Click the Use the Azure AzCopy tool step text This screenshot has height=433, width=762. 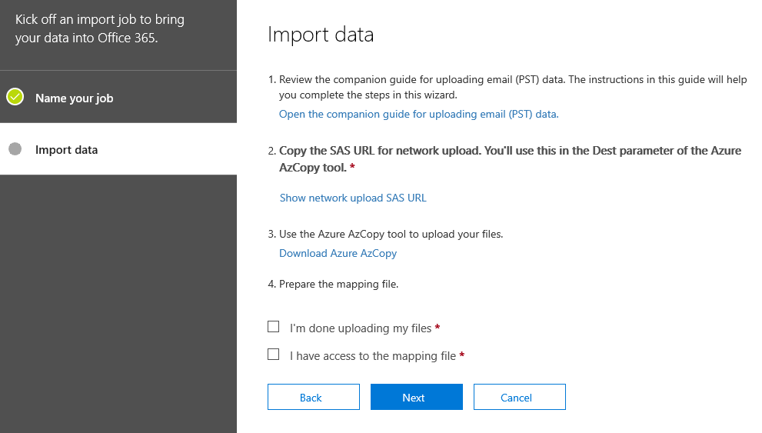click(x=385, y=235)
